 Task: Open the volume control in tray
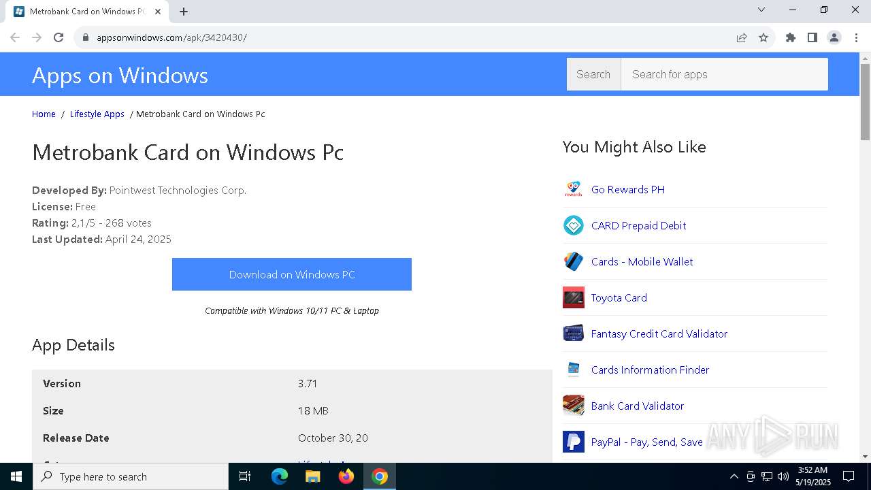tap(783, 476)
